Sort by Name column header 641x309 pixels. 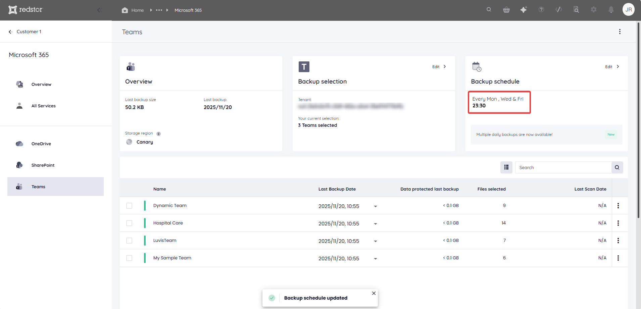click(160, 189)
